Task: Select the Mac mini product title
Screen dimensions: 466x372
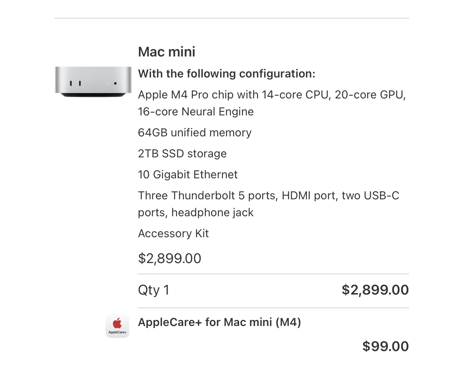Action: (x=166, y=52)
